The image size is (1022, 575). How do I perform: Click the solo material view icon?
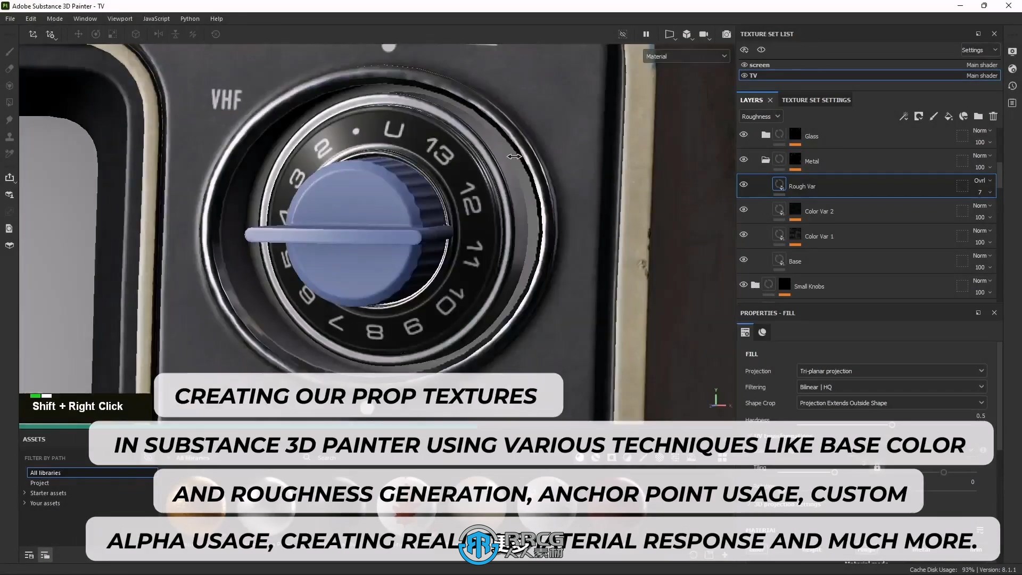[x=761, y=49]
